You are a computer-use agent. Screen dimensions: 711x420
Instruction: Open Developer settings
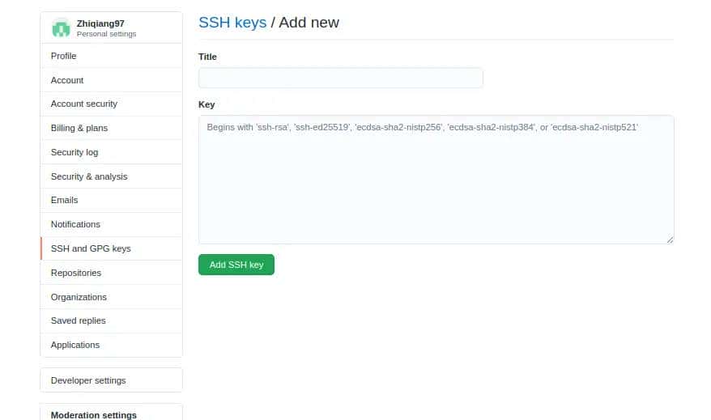(x=88, y=380)
